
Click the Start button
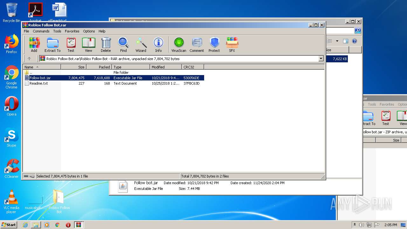tap(9, 225)
